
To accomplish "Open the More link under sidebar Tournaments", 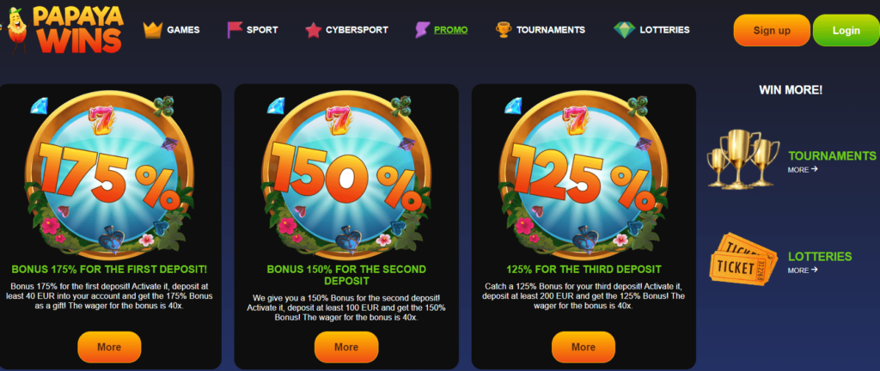I will coord(803,169).
